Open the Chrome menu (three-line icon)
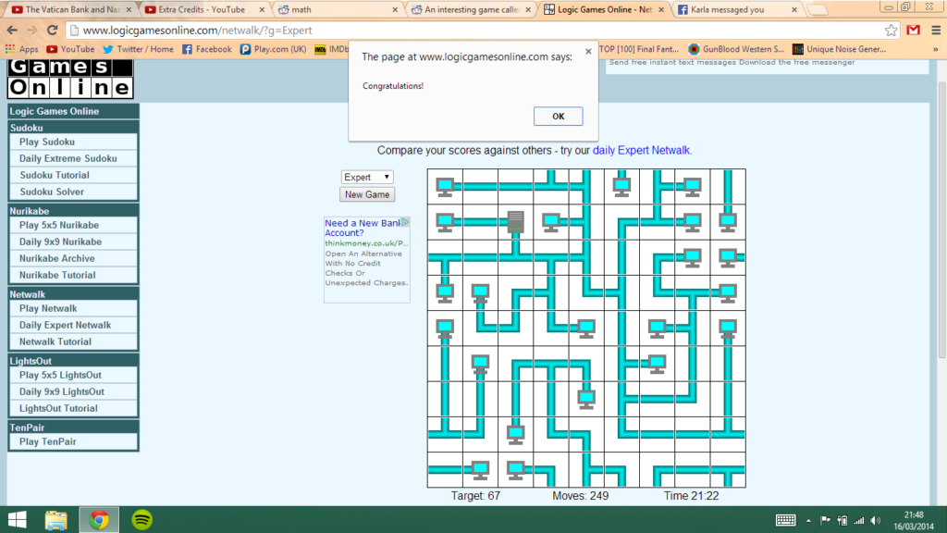 coord(934,30)
